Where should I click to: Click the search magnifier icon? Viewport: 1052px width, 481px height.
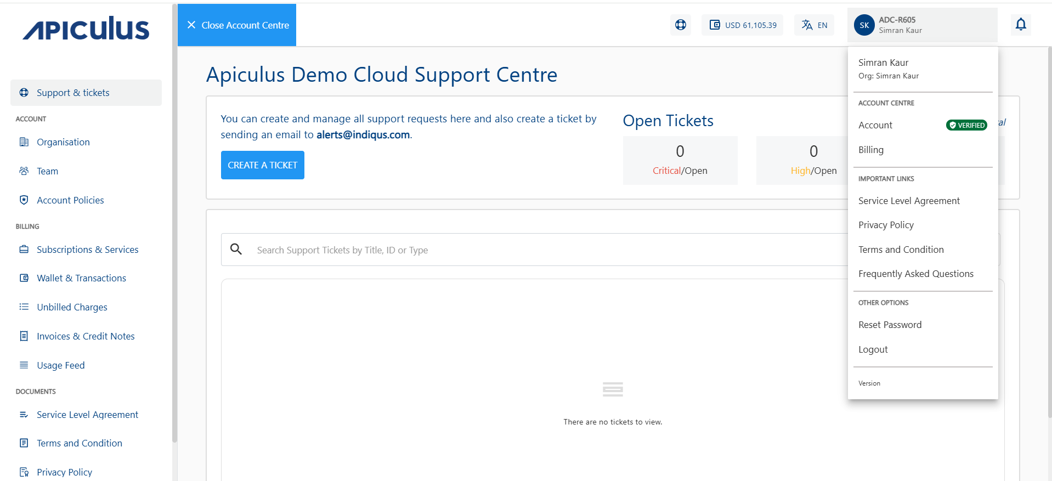click(236, 250)
